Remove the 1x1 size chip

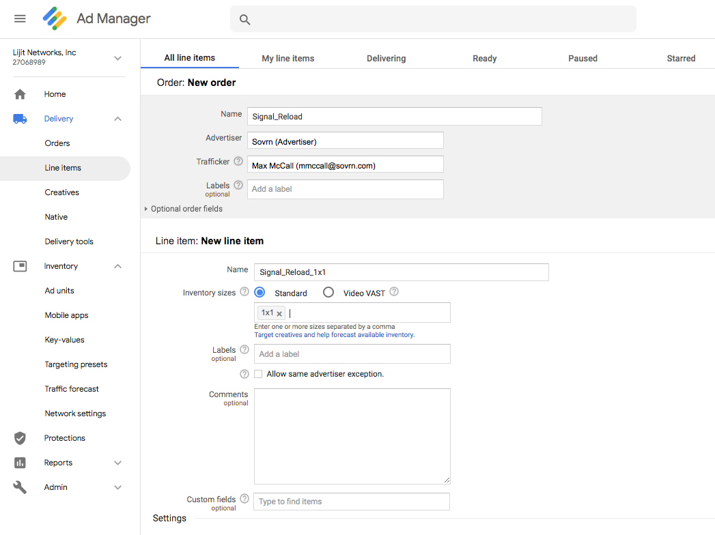(x=279, y=314)
